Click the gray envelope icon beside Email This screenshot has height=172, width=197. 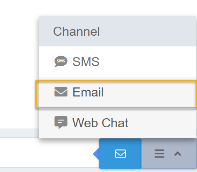click(61, 92)
